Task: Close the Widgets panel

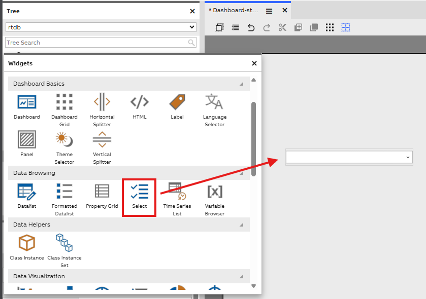Action: click(x=254, y=63)
